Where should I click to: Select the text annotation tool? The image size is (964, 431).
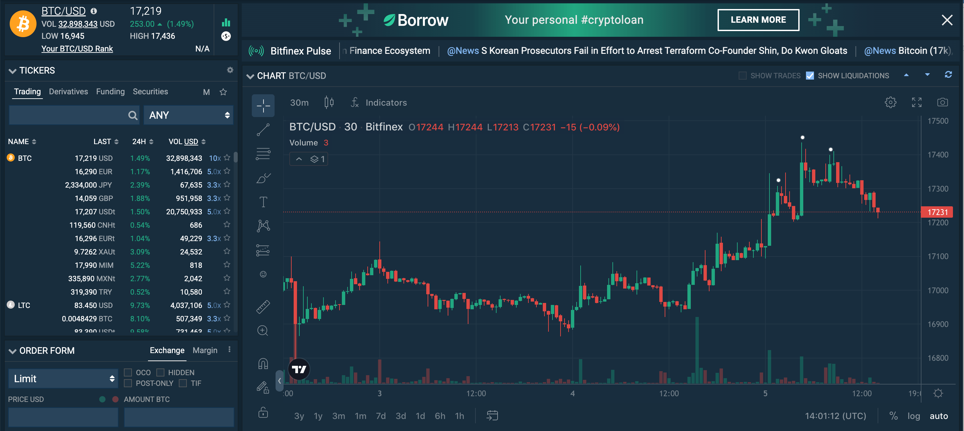(263, 201)
